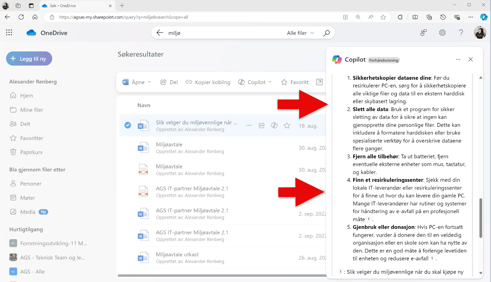Open Edge settings and more menu
This screenshot has width=491, height=282.
point(471,17)
